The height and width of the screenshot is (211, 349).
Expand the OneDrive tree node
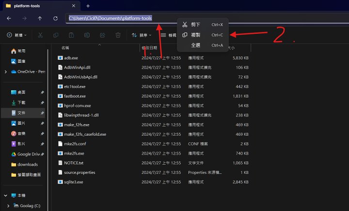[x=5, y=71]
